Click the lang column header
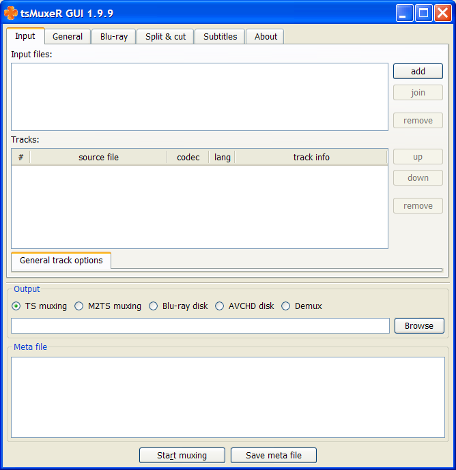Viewport: 456px width, 470px height. point(222,158)
